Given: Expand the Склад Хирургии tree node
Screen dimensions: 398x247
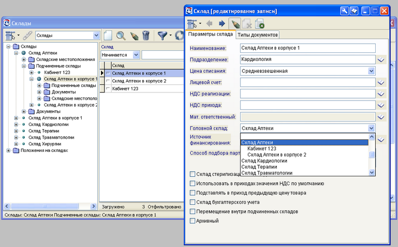Looking at the screenshot, I should click(16, 144).
